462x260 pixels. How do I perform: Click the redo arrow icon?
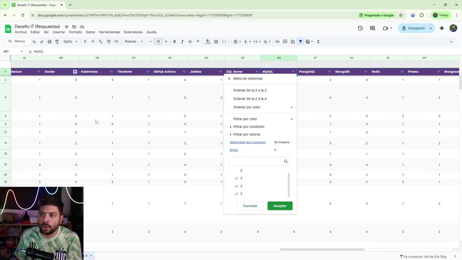click(42, 42)
